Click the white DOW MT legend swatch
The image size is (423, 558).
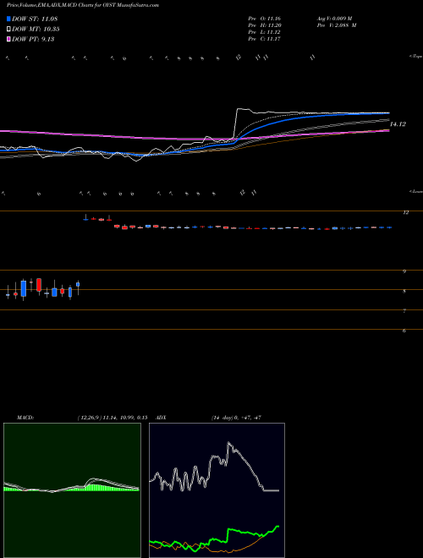click(9, 30)
